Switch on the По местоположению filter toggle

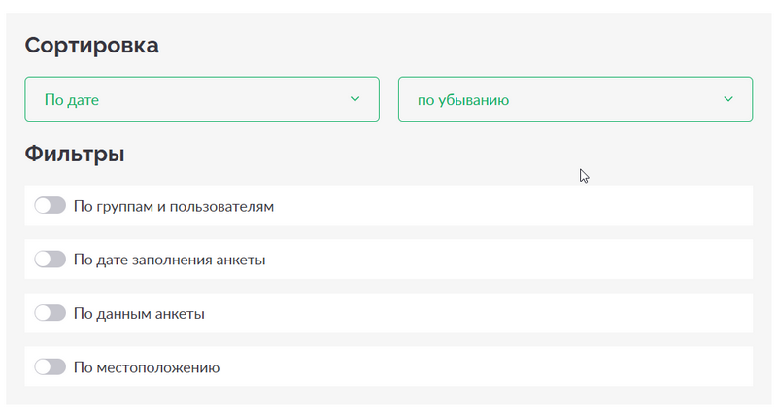pos(51,366)
